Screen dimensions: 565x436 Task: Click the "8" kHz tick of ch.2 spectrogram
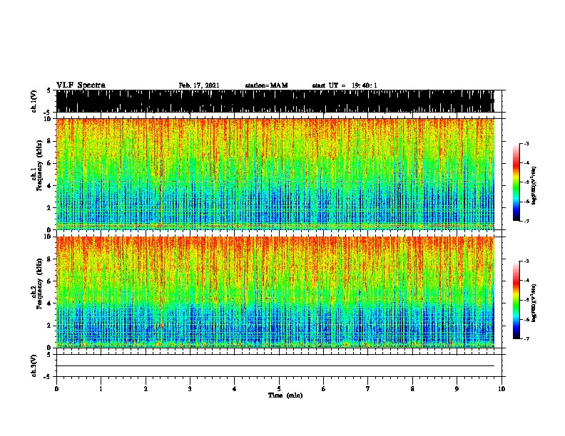point(50,259)
